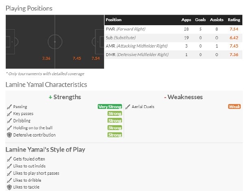The width and height of the screenshot is (244, 191).
Task: Click the boot icon beside Aerial Duels
Action: point(128,107)
